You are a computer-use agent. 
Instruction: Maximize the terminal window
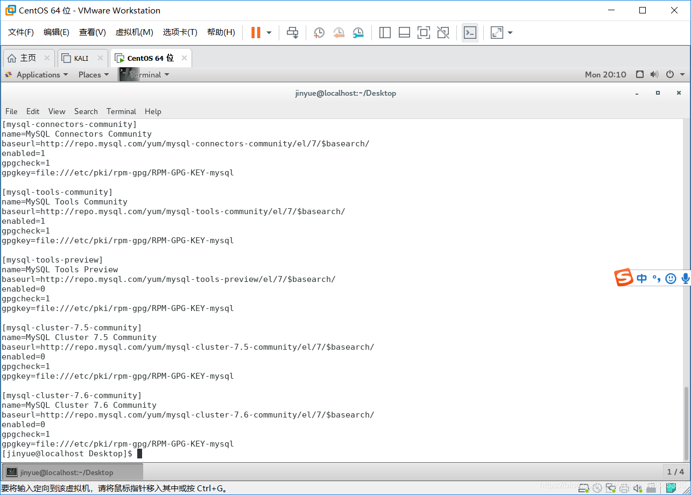(658, 93)
